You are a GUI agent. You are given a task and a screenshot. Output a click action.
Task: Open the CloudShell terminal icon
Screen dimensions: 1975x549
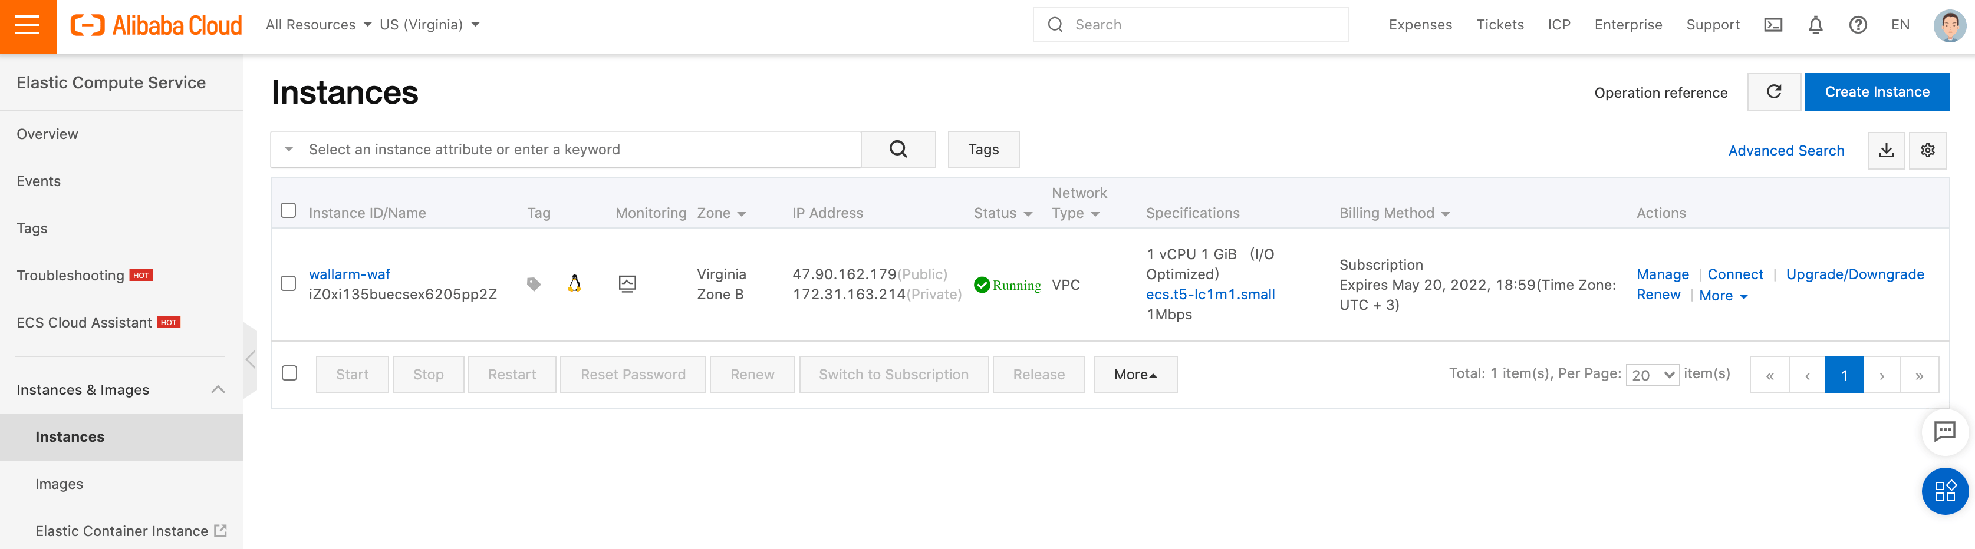1773,25
